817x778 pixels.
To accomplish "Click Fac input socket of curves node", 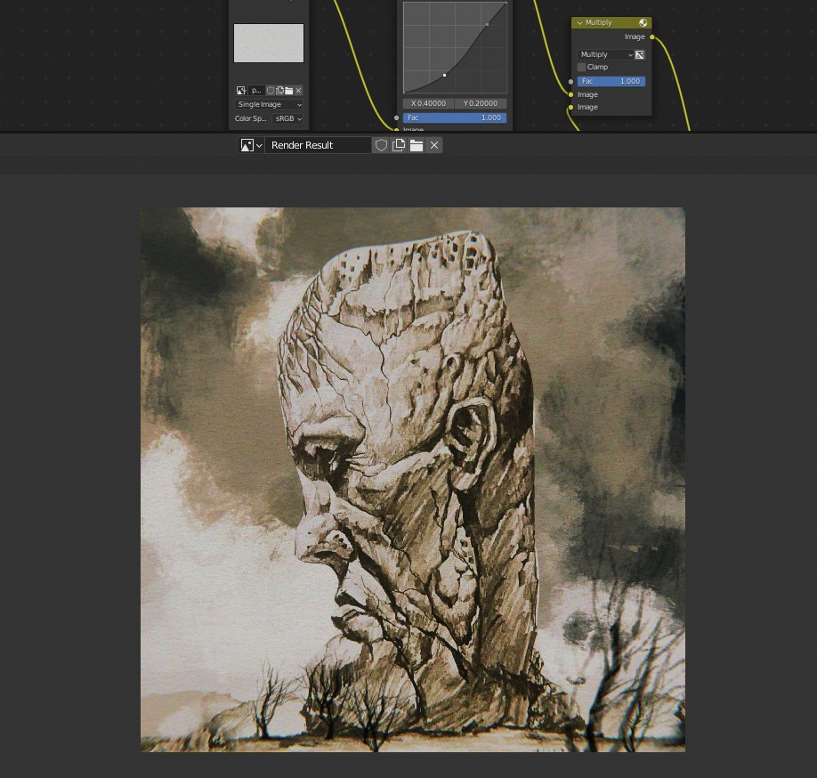I will (x=397, y=118).
